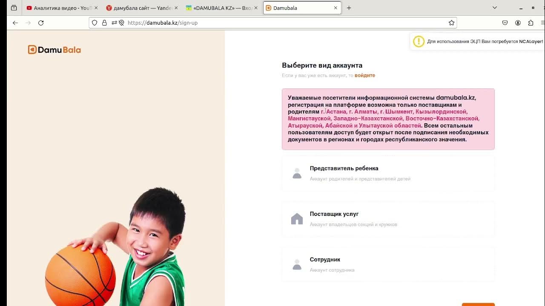Select the Сотрудник account type
Viewport: 545px width, 306px height.
(388, 264)
